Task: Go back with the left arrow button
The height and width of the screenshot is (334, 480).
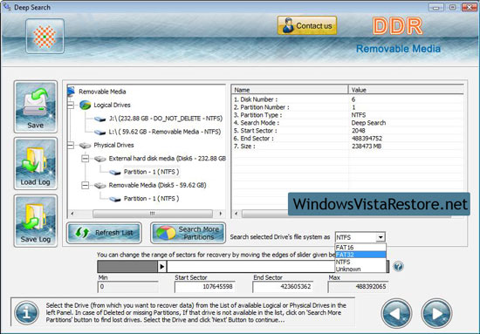Action: 396,314
